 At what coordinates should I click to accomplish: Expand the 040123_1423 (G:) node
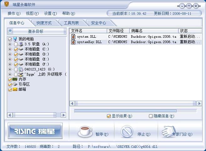point(10,69)
